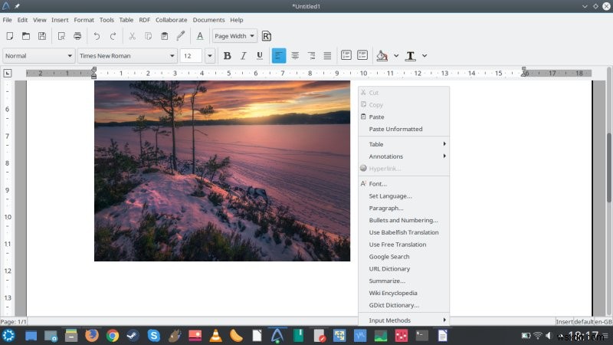Viewport: 613px width, 345px height.
Task: Enable center text alignment
Action: pos(295,56)
